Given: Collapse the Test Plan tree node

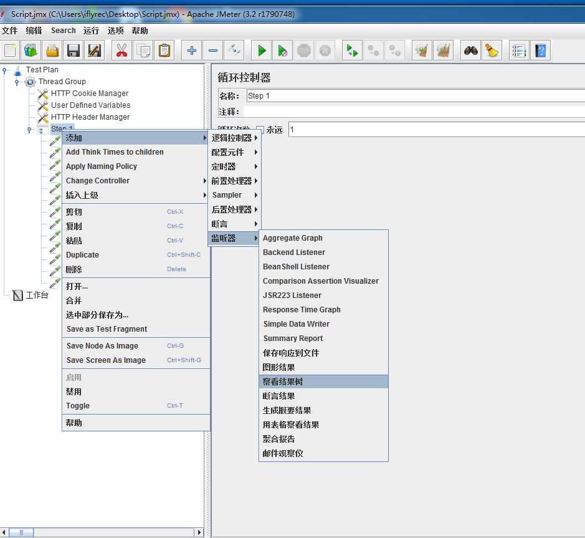Looking at the screenshot, I should click(4, 70).
